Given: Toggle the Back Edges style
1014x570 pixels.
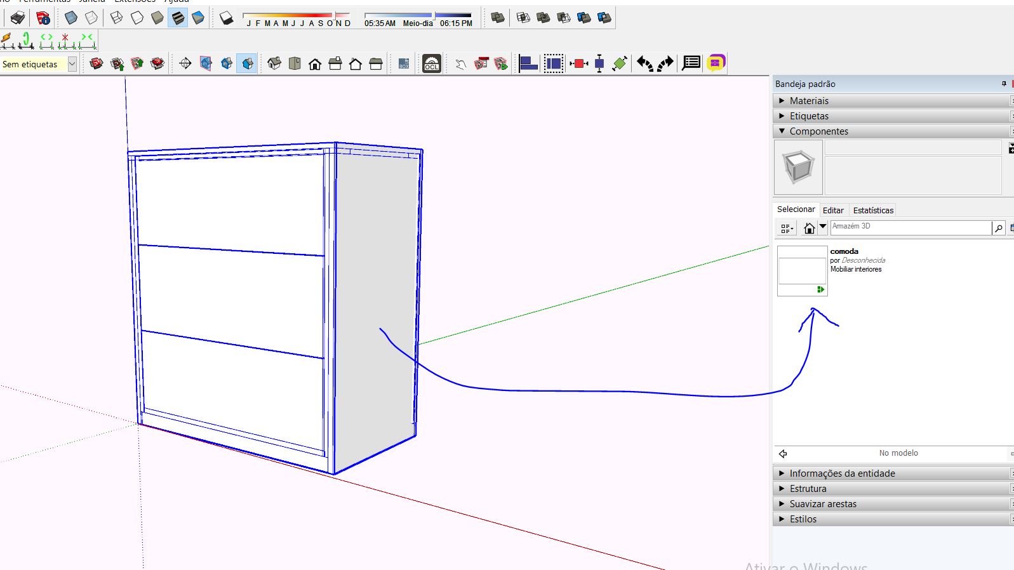Looking at the screenshot, I should pos(91,18).
